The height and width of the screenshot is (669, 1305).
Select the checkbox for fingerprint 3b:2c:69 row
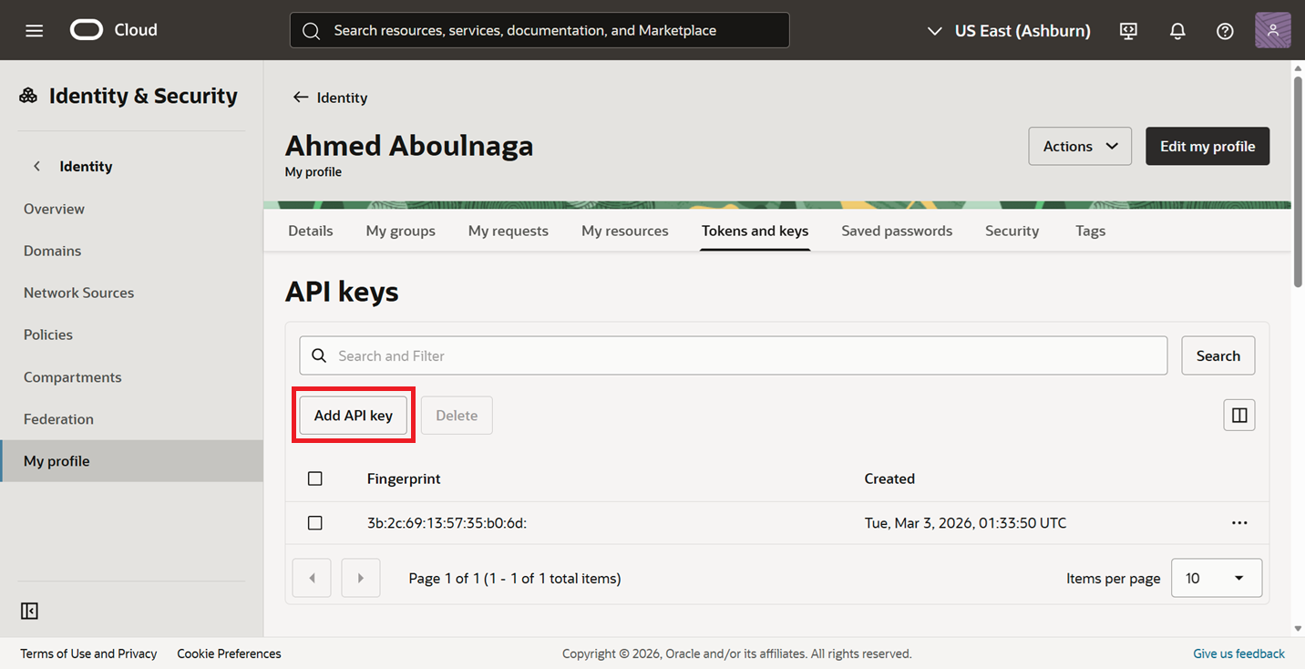(315, 523)
